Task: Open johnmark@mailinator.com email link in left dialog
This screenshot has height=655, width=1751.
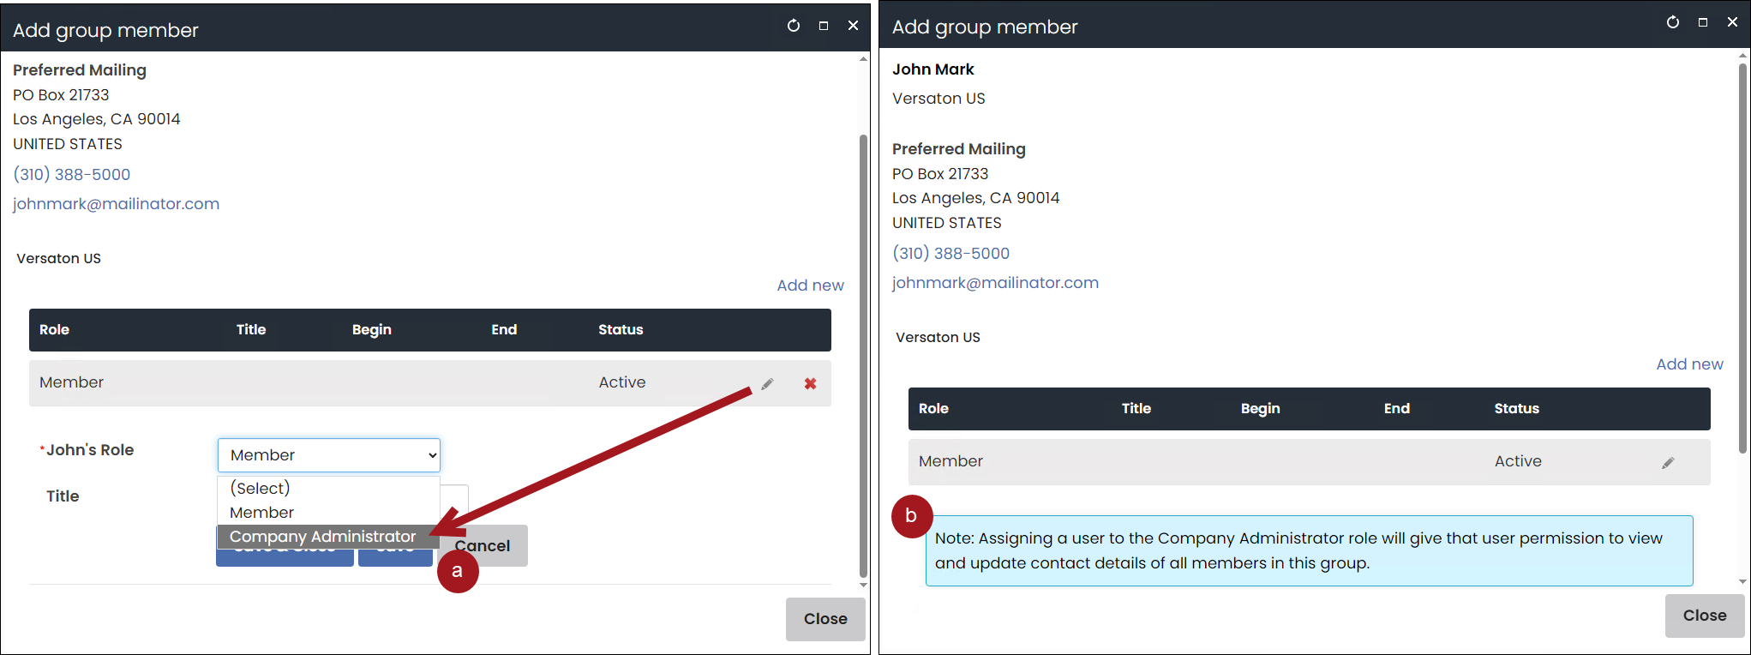Action: (117, 204)
